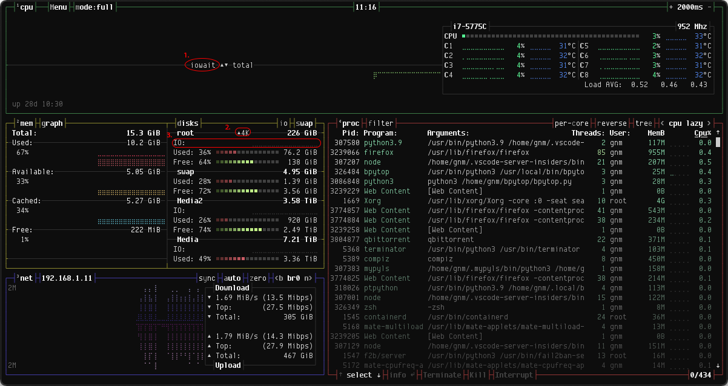Click '+' to raise the 2000ms update interval
The height and width of the screenshot is (386, 728).
pyautogui.click(x=671, y=7)
